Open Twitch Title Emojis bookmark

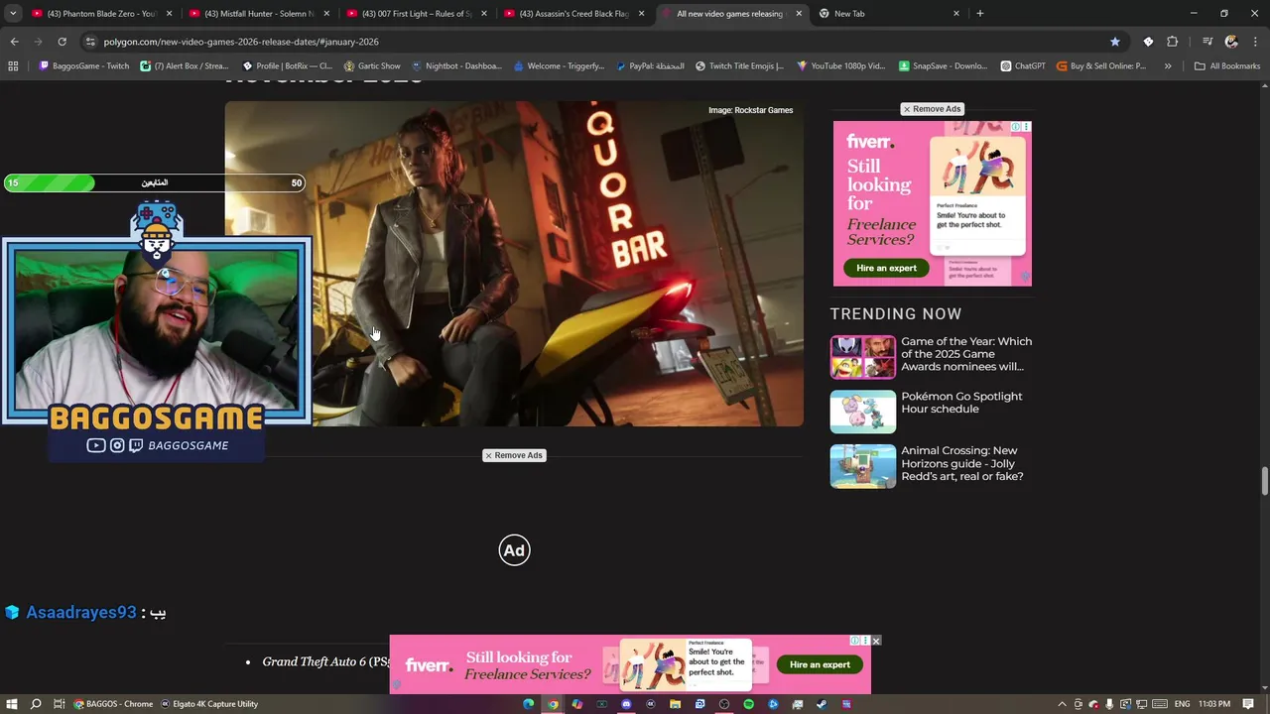pos(739,66)
